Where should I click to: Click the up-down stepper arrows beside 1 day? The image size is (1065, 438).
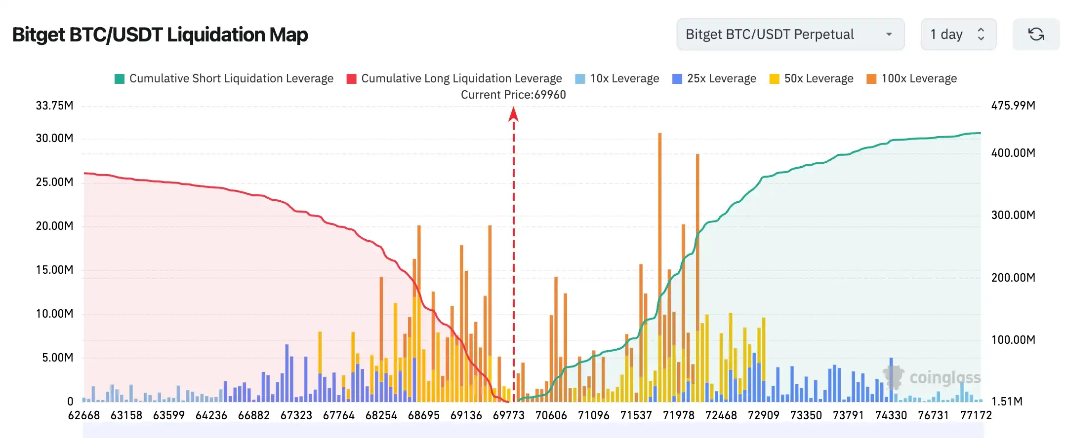(981, 35)
